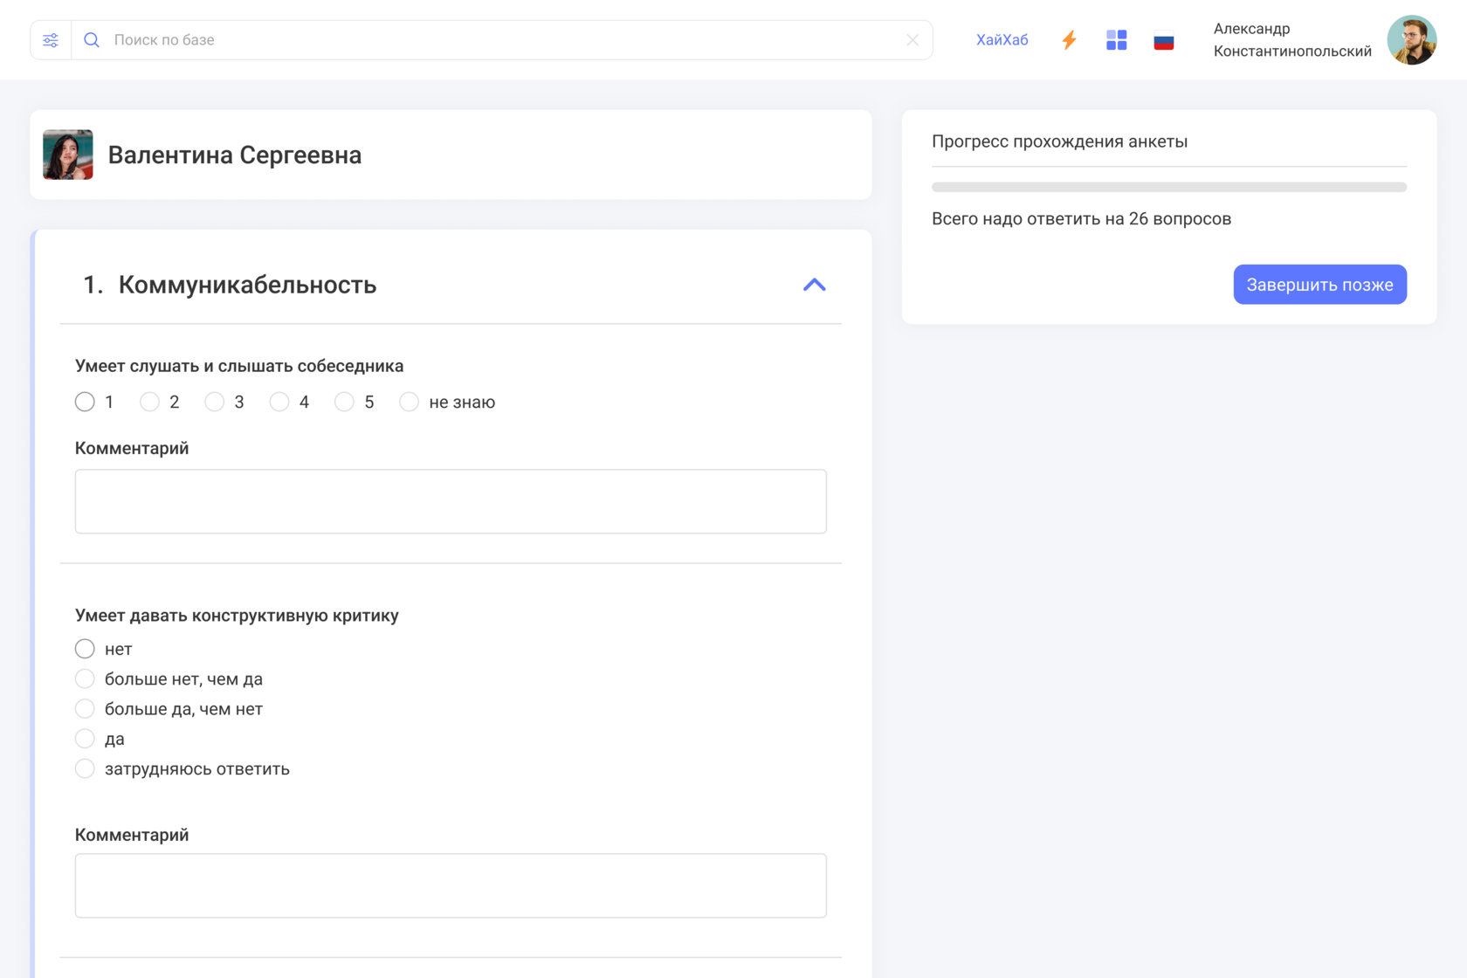Click the "Поиск по базе" search field
Viewport: 1467px width, 978px height.
point(498,40)
